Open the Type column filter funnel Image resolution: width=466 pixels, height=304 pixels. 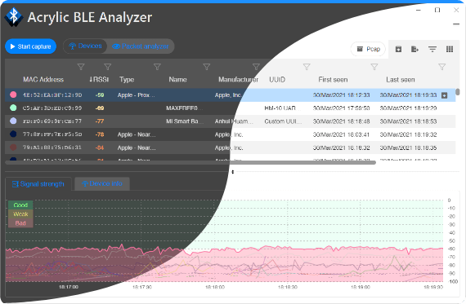(157, 67)
